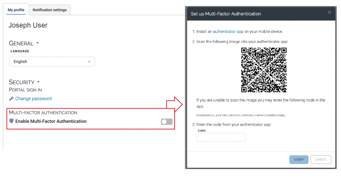Open the English language dropdown
341x192 pixels.
(52, 62)
